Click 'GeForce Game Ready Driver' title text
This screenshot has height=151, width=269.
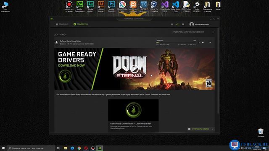click(70, 41)
